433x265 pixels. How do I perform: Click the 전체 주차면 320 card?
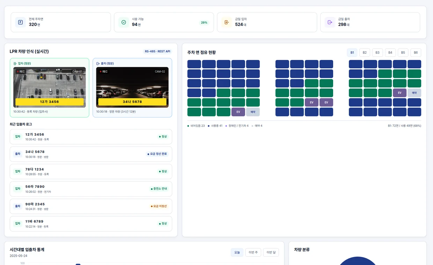(x=61, y=22)
